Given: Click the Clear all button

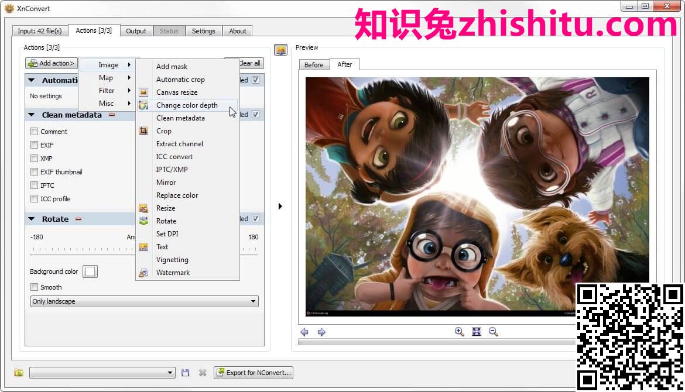Looking at the screenshot, I should point(249,63).
